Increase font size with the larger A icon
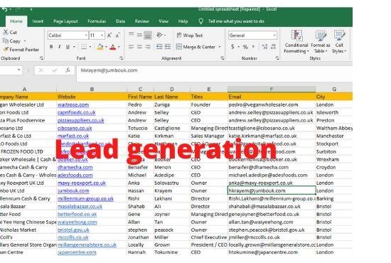 [x=109, y=36]
